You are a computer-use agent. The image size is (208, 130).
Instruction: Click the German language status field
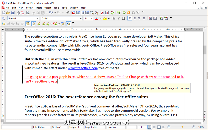tap(116, 127)
